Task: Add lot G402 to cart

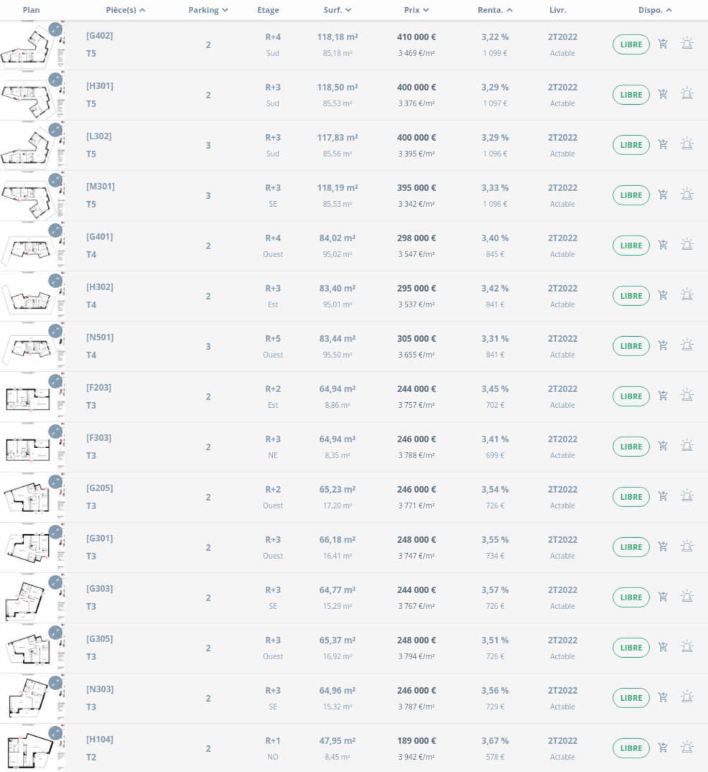Action: pos(663,44)
